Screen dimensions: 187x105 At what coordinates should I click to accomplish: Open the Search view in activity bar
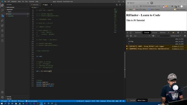tap(2, 10)
